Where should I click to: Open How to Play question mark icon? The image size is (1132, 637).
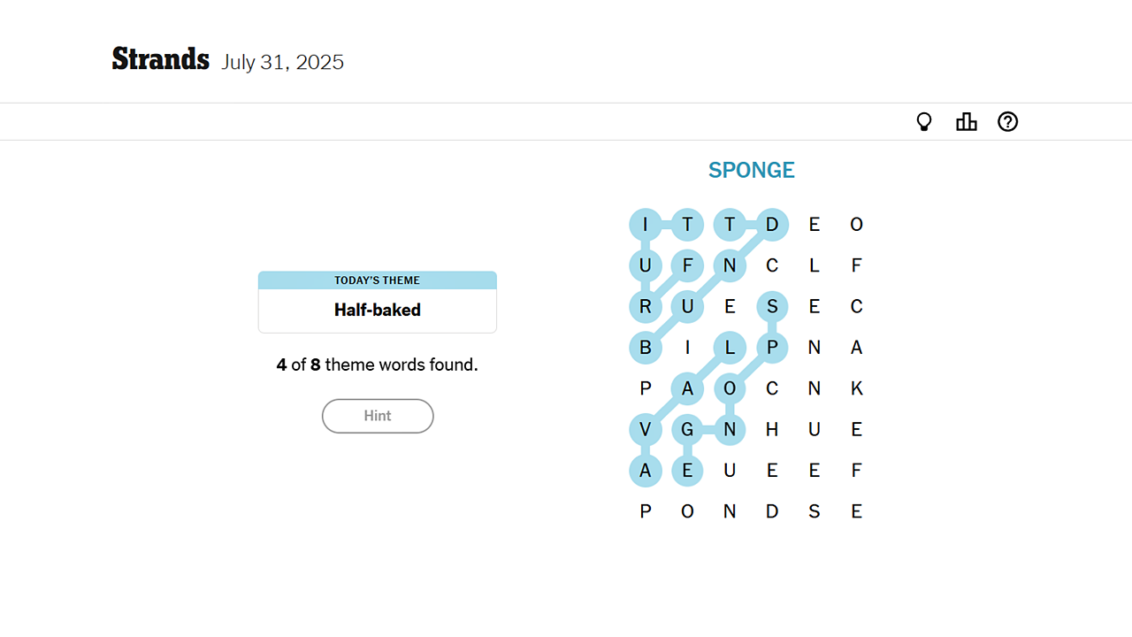pos(1007,121)
